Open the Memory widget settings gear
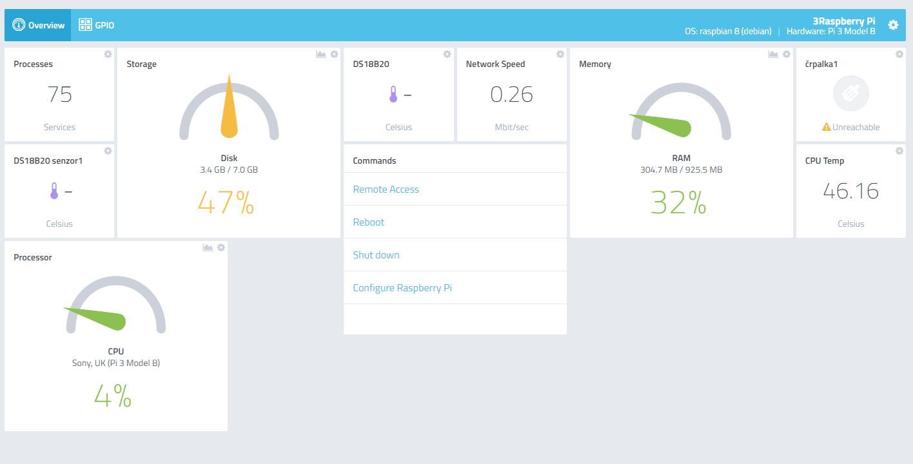913x464 pixels. (x=787, y=54)
